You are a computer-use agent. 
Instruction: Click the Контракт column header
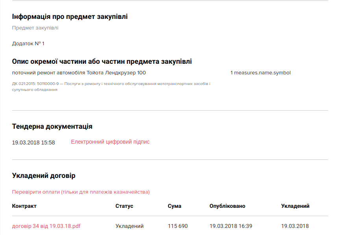pyautogui.click(x=24, y=206)
